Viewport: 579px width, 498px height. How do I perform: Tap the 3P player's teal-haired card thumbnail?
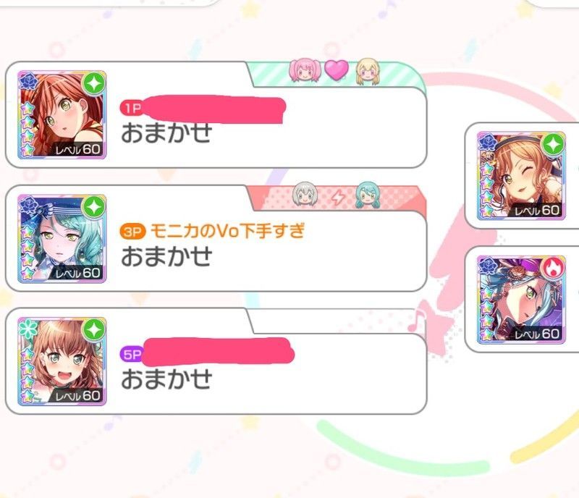pyautogui.click(x=62, y=239)
